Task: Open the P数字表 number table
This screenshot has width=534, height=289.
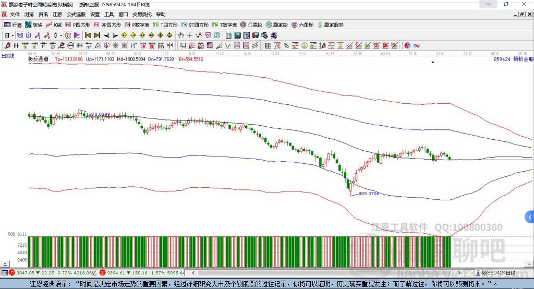Action: (x=137, y=25)
